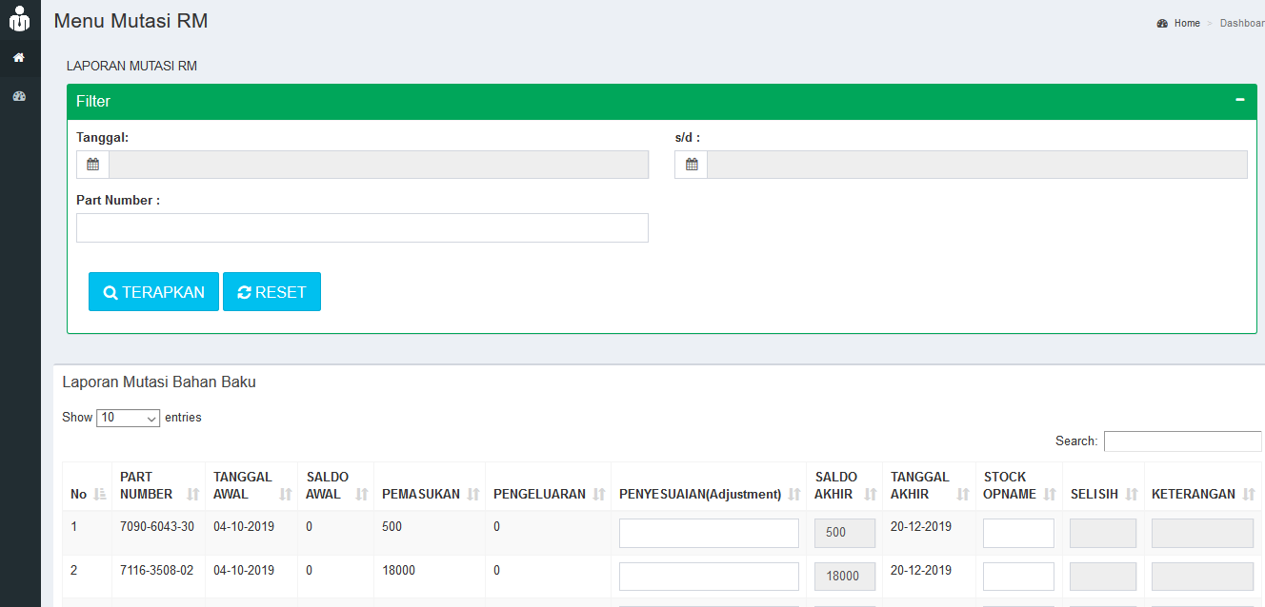This screenshot has height=607, width=1265.
Task: Click keterangan field in row 7116-3508-02
Action: (1202, 577)
